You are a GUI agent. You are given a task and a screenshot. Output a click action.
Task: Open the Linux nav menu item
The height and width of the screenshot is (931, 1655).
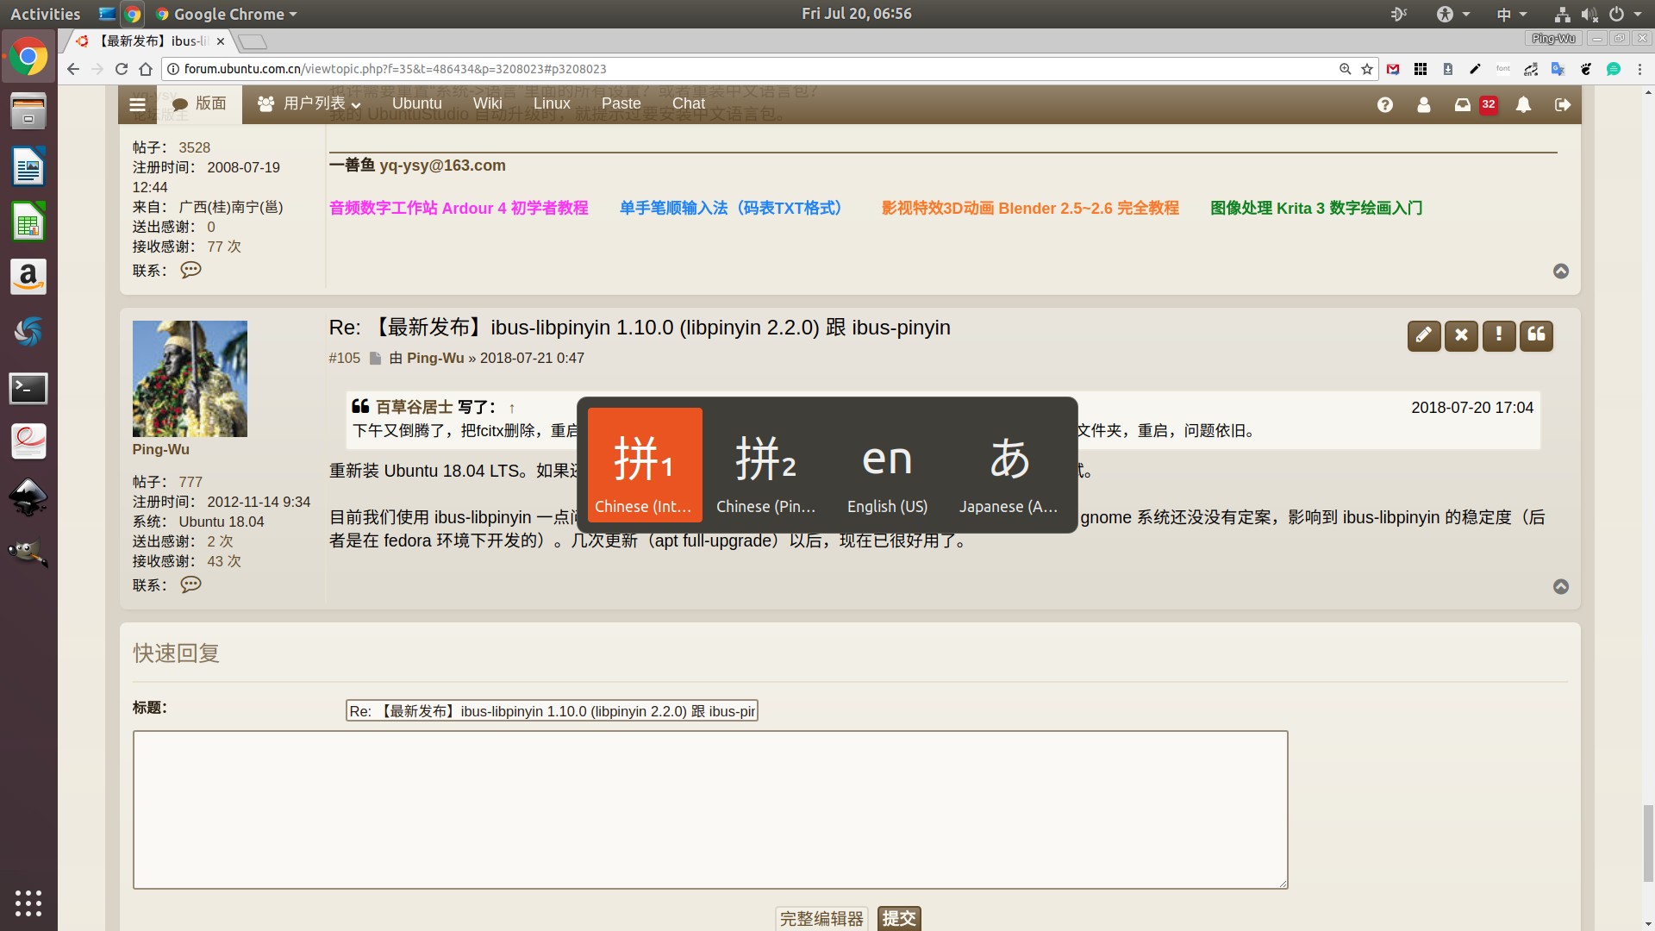coord(552,103)
